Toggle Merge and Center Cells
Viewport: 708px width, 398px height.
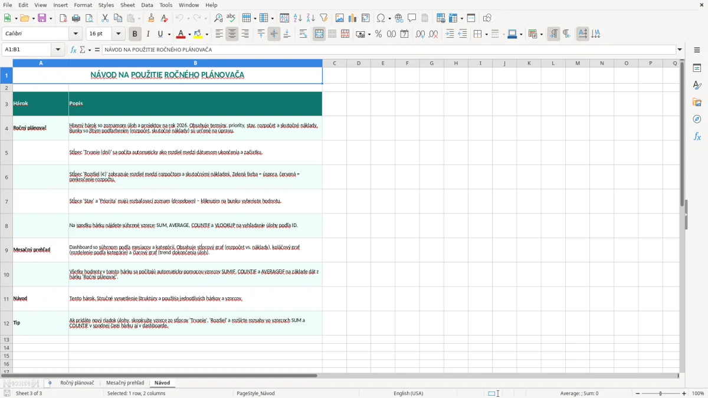319,34
